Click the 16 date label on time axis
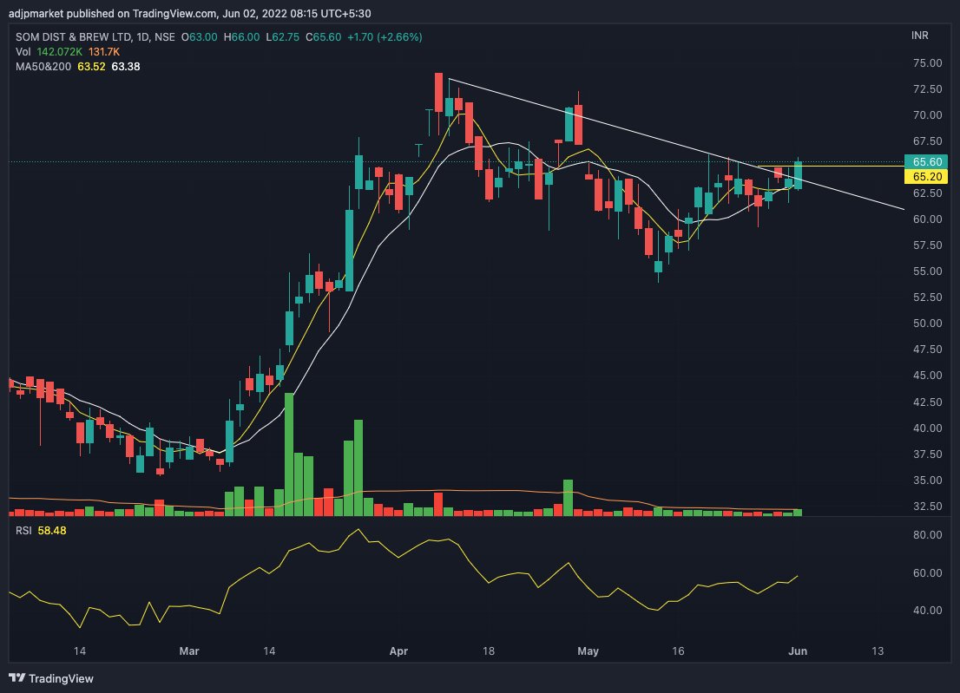 [678, 651]
